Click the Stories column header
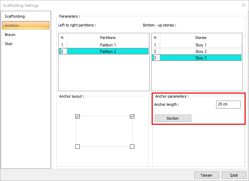 pos(200,38)
